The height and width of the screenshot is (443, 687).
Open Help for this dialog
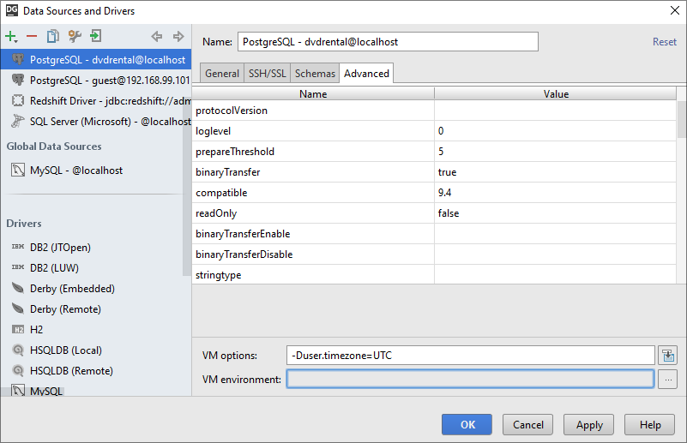pos(650,425)
